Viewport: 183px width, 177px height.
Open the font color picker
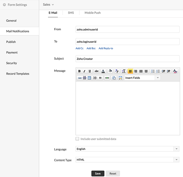[x=103, y=71]
